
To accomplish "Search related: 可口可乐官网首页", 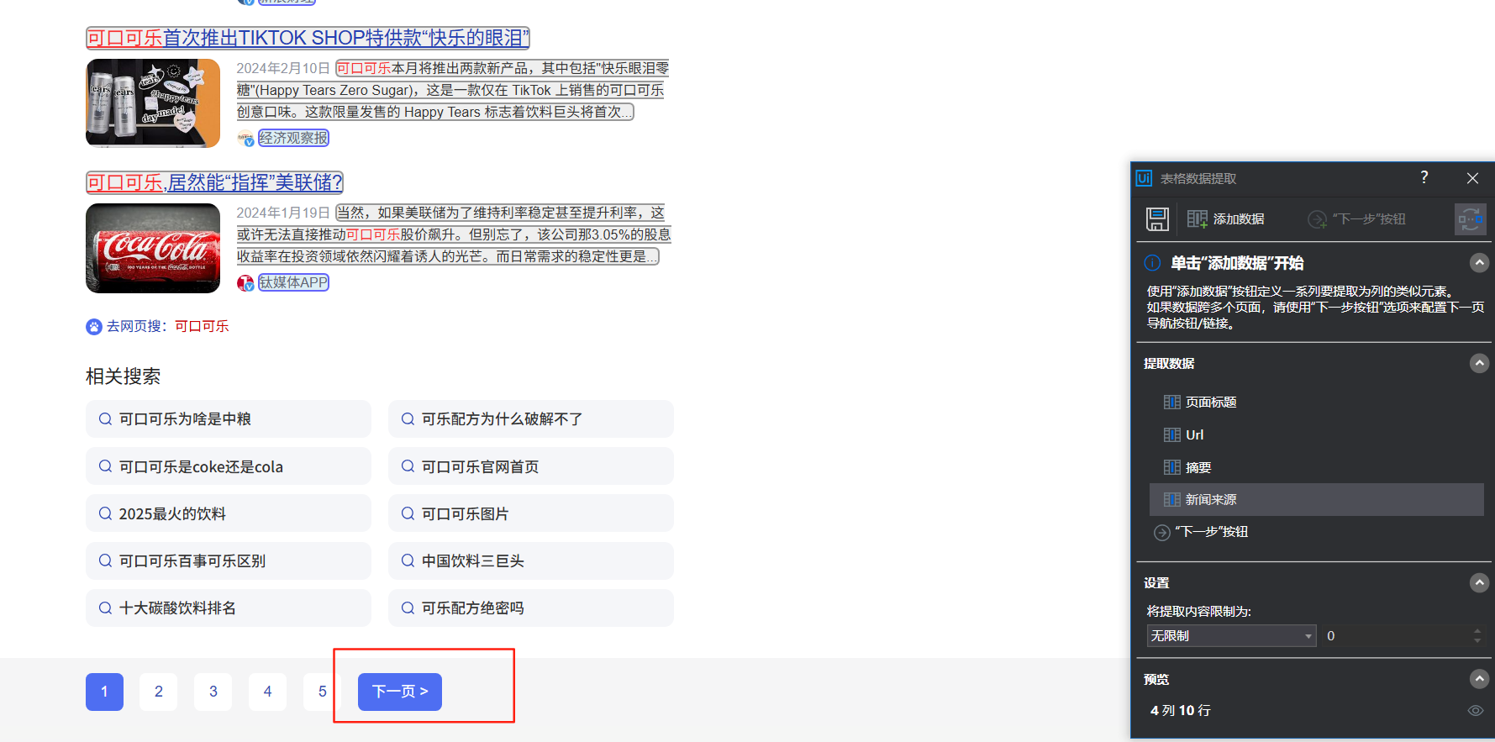I will click(531, 466).
